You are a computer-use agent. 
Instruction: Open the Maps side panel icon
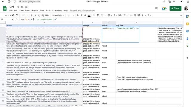coord(187,46)
